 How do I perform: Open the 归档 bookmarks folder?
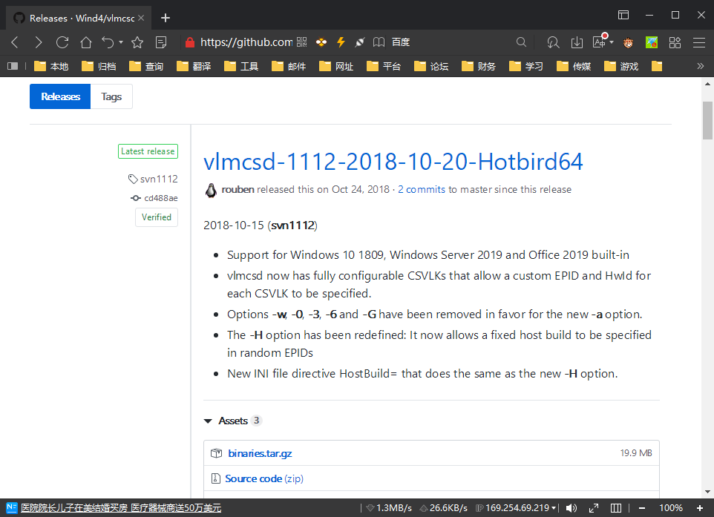coord(99,67)
